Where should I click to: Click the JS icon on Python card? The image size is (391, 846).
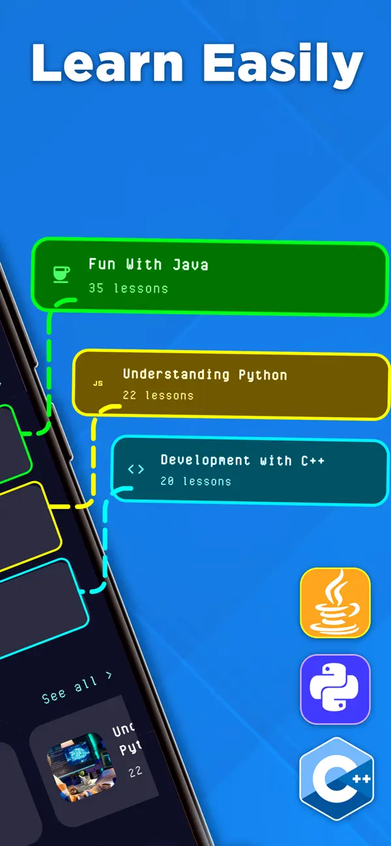tap(98, 383)
